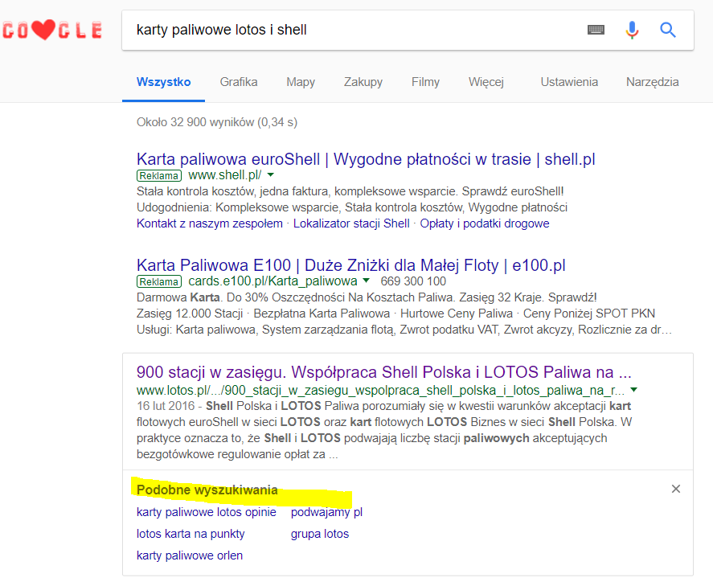Expand the www.lotos.pl result dropdown arrow
This screenshot has width=713, height=582.
[x=634, y=390]
